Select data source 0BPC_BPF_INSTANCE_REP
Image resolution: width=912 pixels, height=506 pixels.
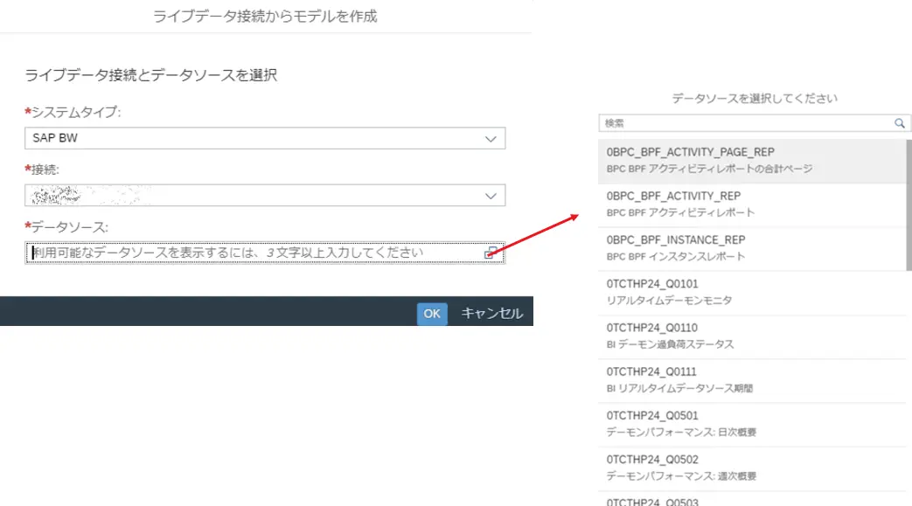(x=752, y=248)
